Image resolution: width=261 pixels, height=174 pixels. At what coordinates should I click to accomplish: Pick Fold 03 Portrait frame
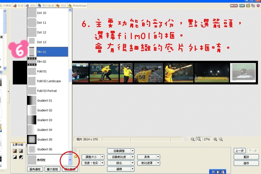pyautogui.click(x=47, y=91)
